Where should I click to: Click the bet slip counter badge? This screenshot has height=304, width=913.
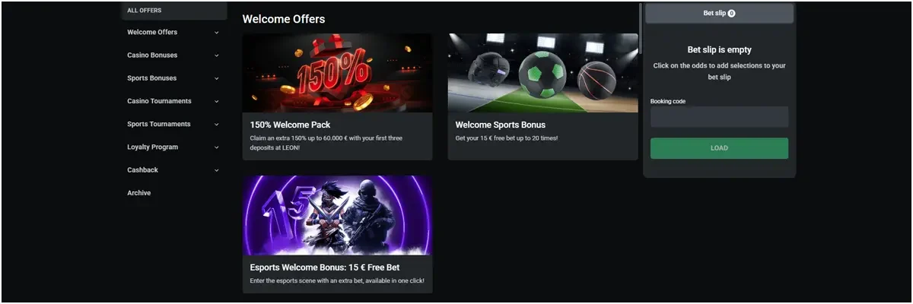[x=731, y=14]
